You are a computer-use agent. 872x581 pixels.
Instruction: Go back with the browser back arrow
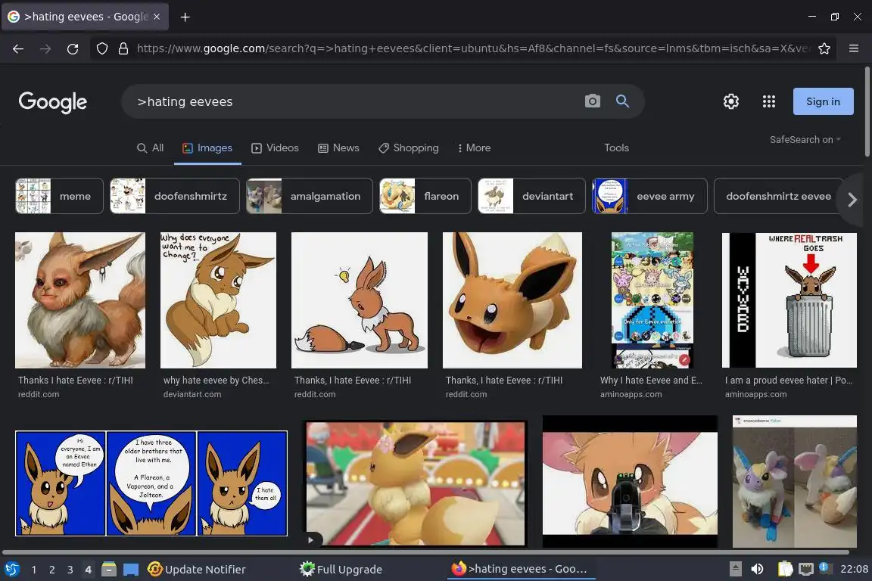click(x=18, y=49)
